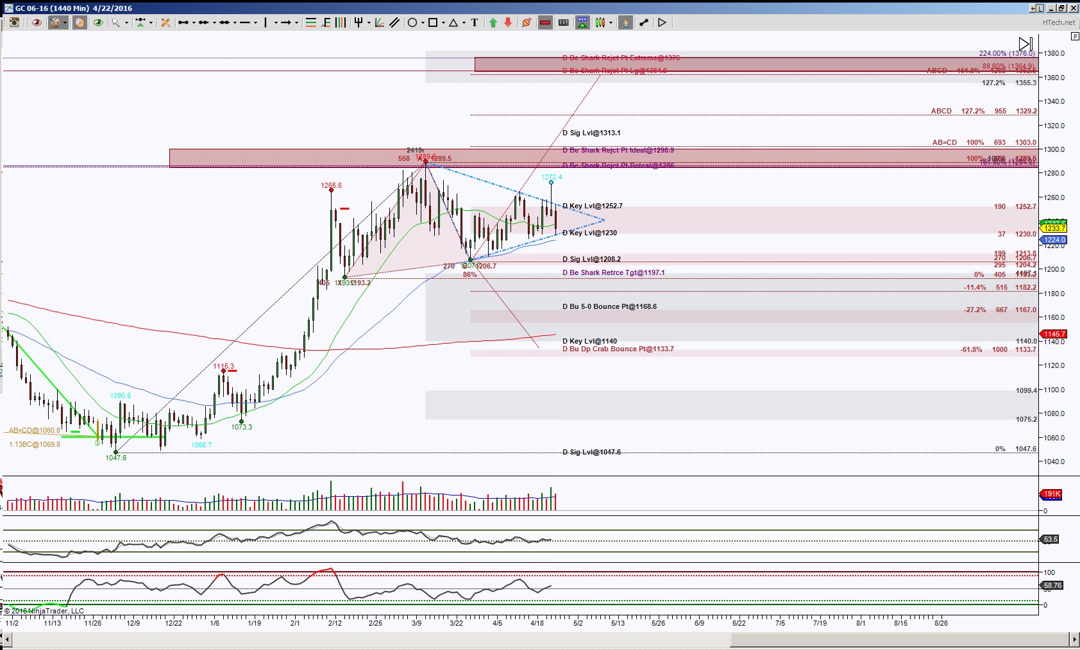Click the horizontal scrollbar right arrow
1080x650 pixels.
(1074, 639)
